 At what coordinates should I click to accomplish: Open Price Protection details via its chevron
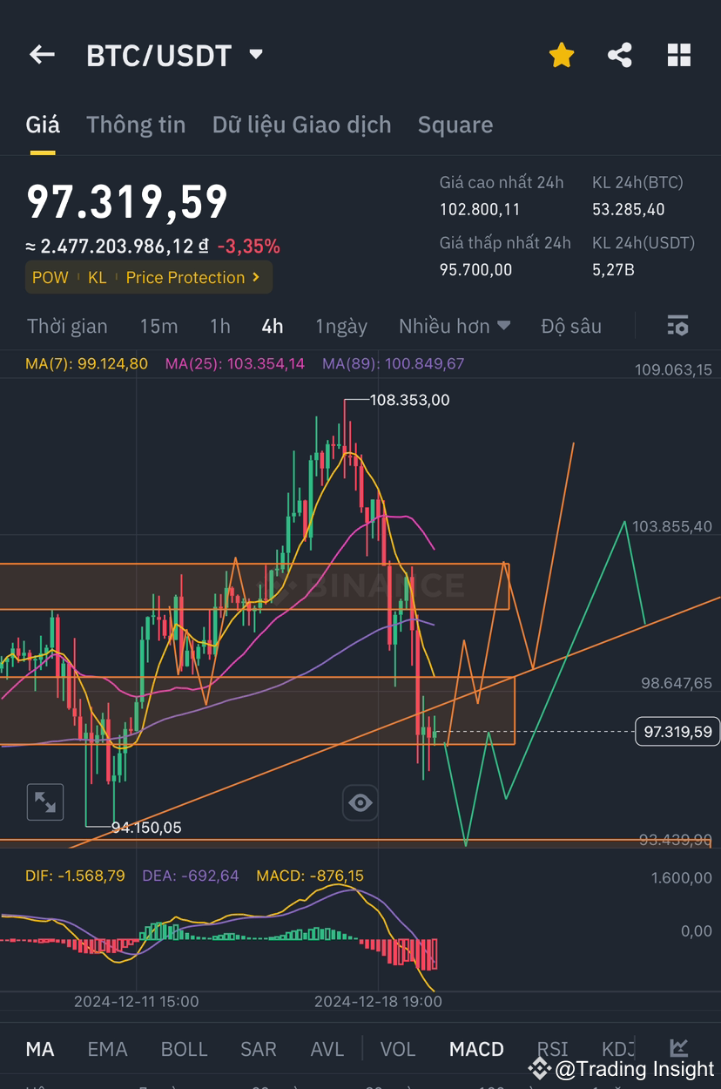click(x=255, y=277)
